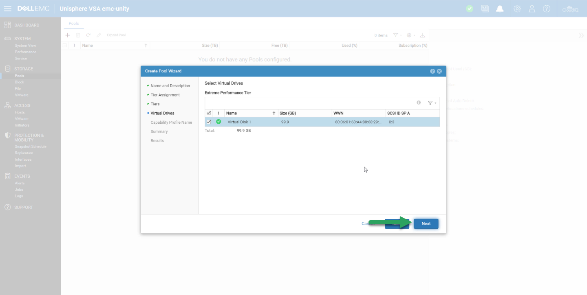This screenshot has width=587, height=295.
Task: Open the filter dropdown in the wizard table
Action: coord(432,103)
